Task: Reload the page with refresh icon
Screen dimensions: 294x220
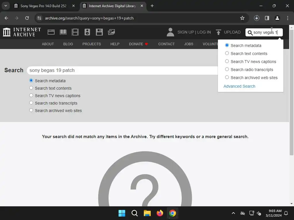Action: click(27, 18)
